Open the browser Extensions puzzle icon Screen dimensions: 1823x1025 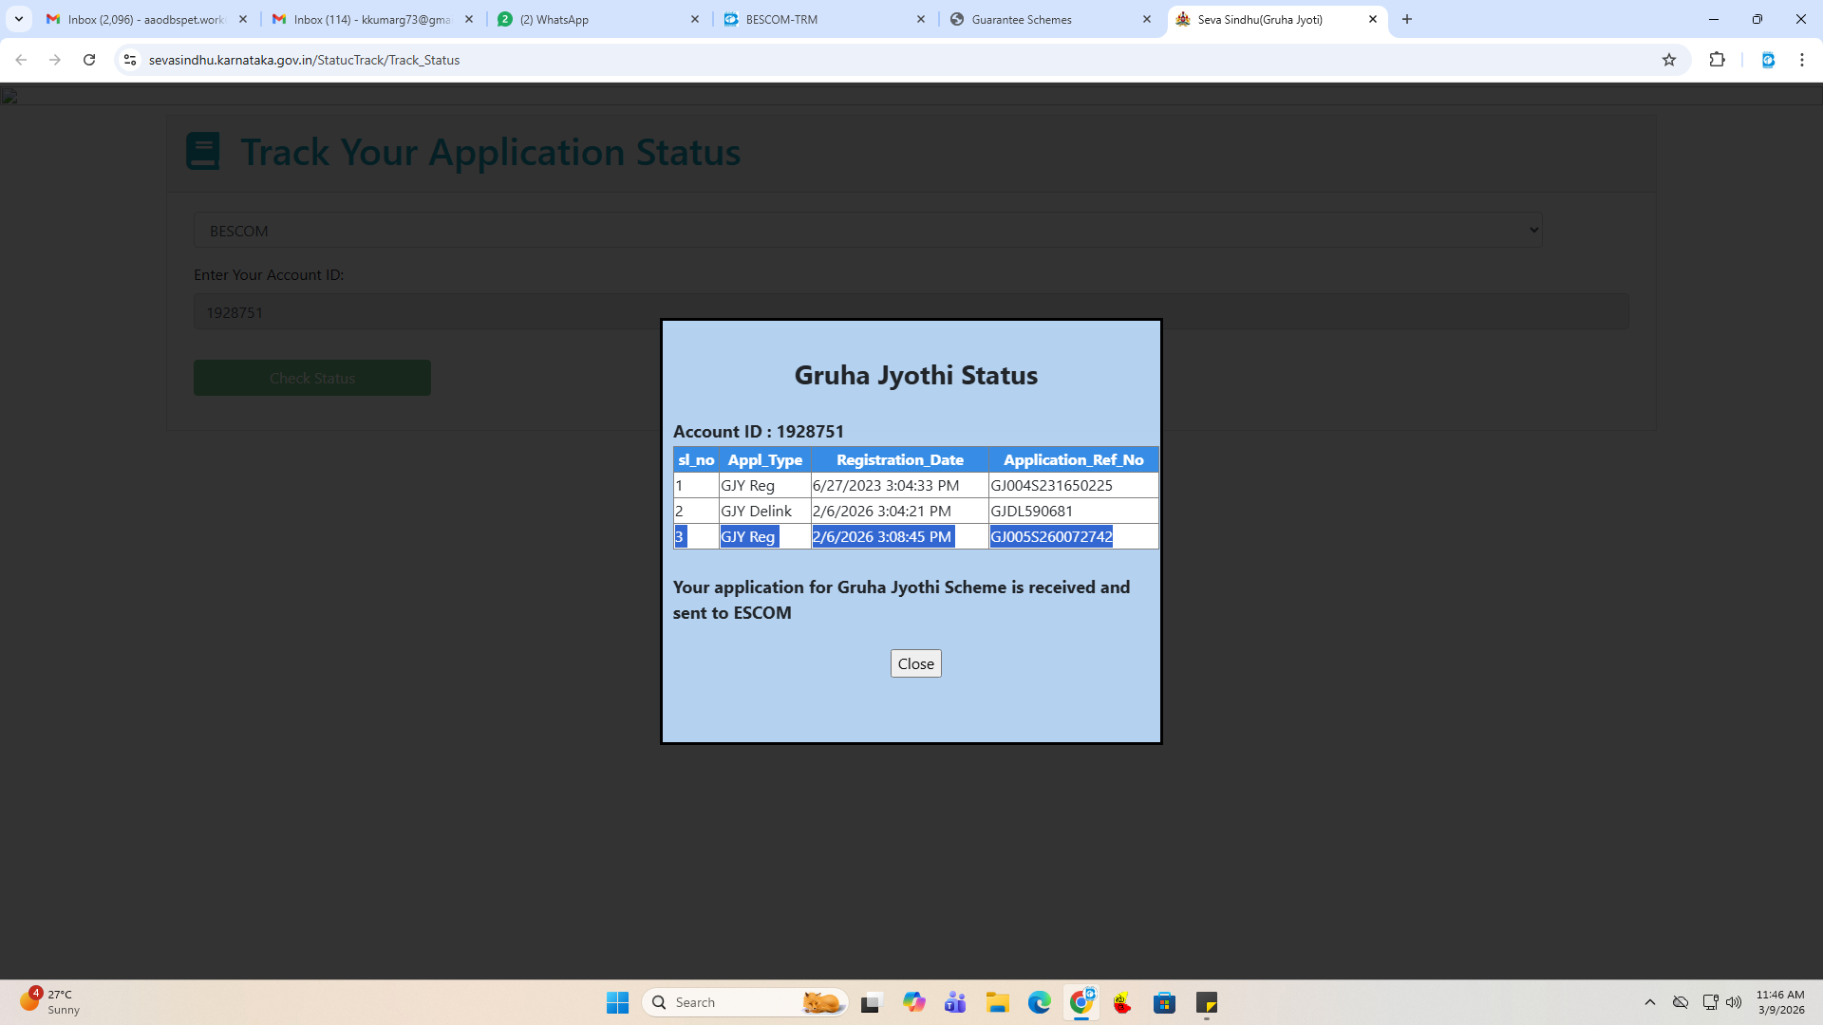(1717, 60)
